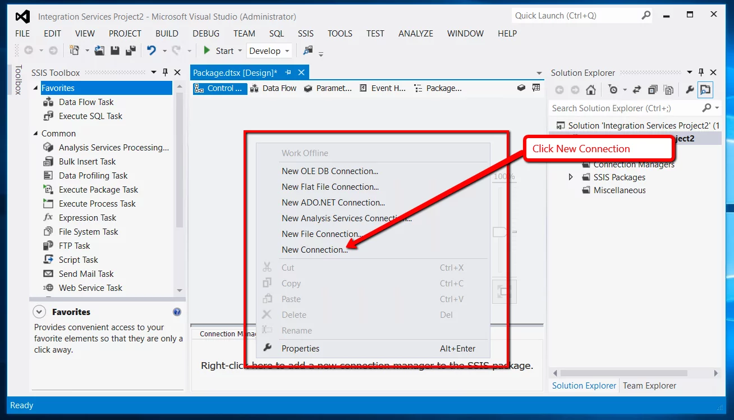734x420 pixels.
Task: Click the Home icon in Solution Explorer
Action: click(591, 90)
